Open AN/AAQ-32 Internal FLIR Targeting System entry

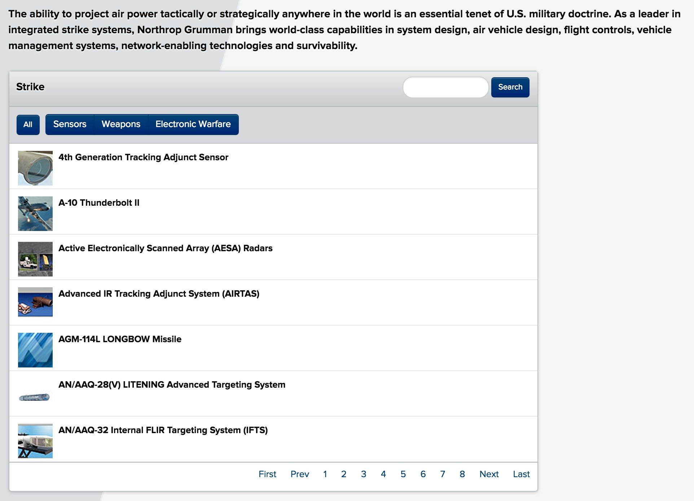[163, 430]
